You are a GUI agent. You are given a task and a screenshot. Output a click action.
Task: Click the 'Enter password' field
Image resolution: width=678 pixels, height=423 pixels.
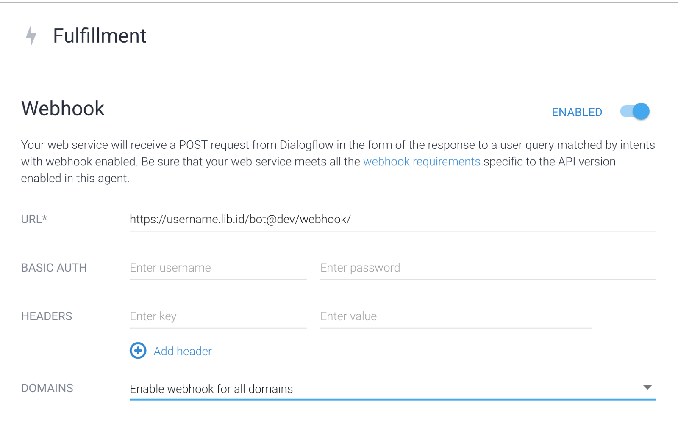487,268
